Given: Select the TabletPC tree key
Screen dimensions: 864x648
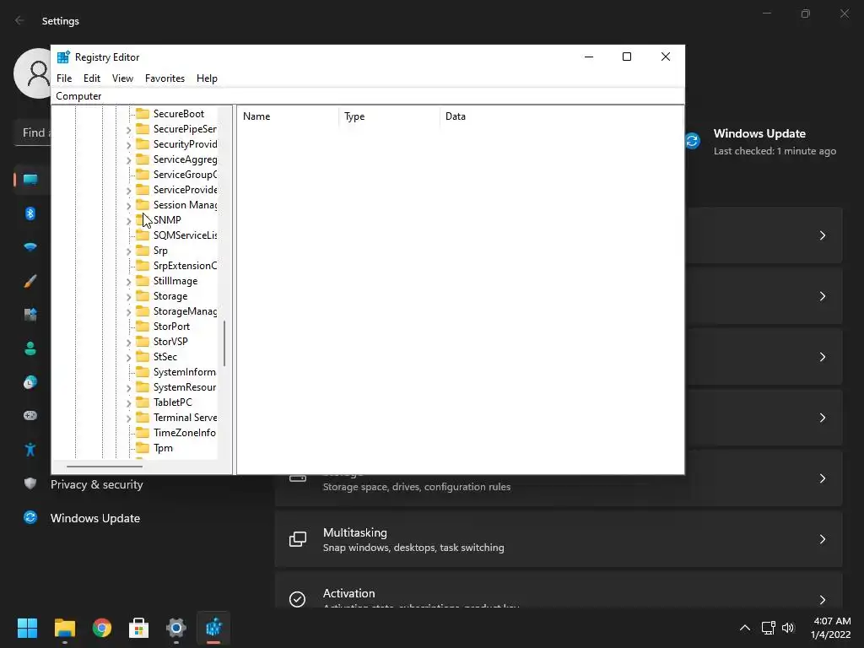Looking at the screenshot, I should pos(172,402).
